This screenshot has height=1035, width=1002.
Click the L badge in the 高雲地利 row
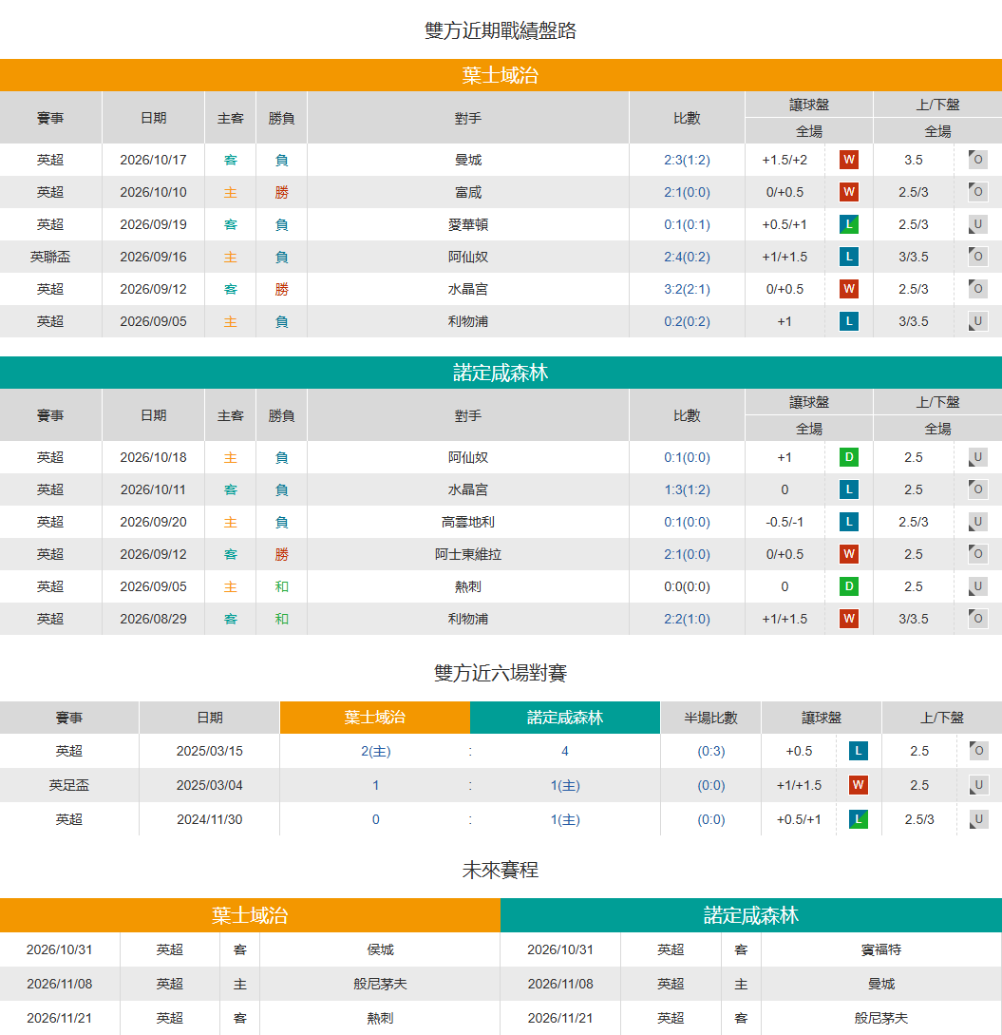[848, 522]
